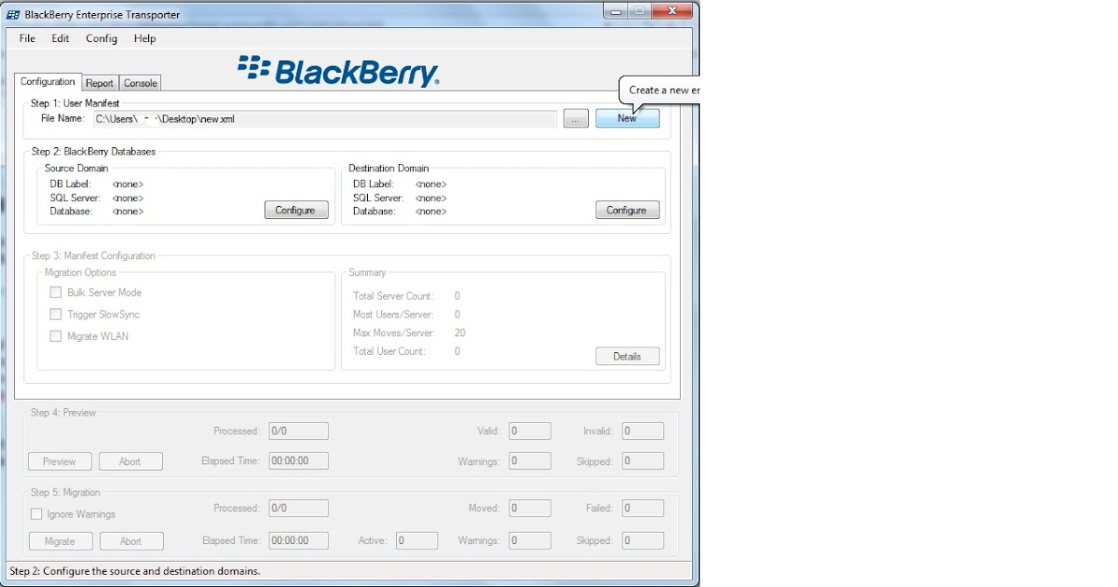Click the Migration Warnings count field
This screenshot has height=587, width=1118.
[529, 540]
